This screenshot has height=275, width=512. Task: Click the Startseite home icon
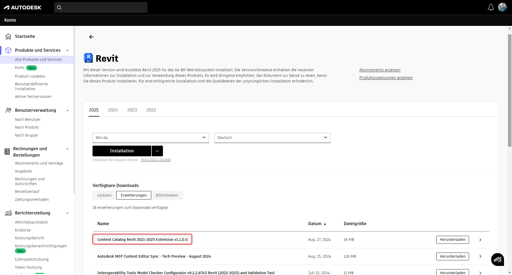coord(8,36)
